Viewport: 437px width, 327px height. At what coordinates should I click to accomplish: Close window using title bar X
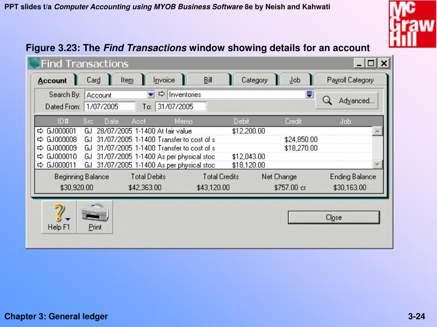[x=384, y=63]
